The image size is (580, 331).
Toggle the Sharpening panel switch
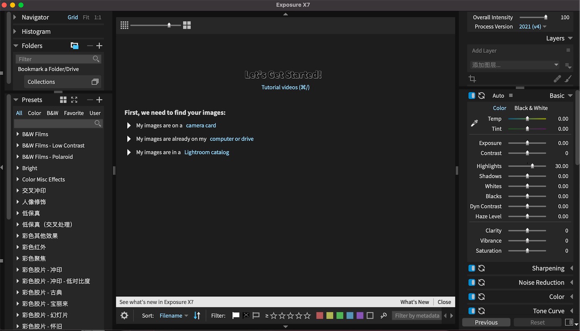point(472,268)
